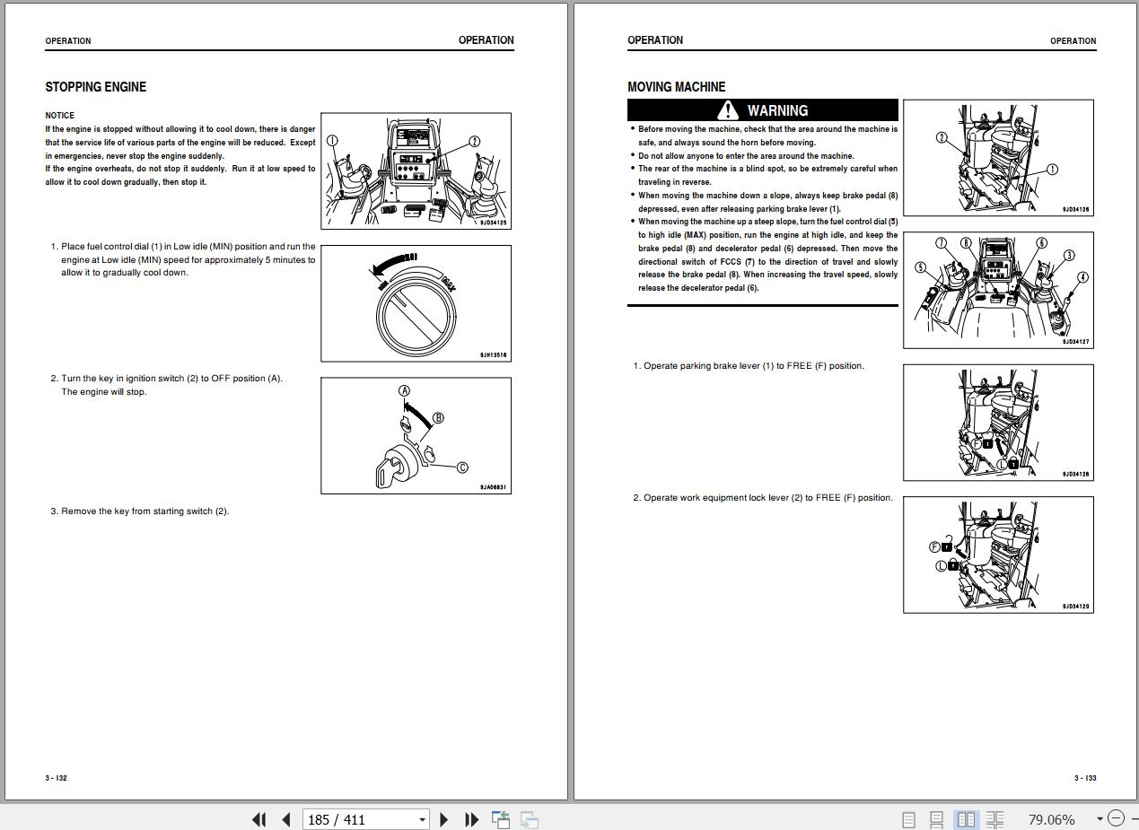Select continuous facing page layout

pos(994,819)
